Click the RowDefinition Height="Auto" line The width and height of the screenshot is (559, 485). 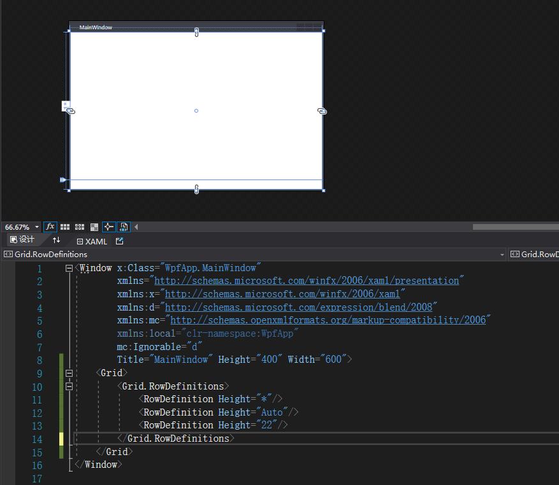pyautogui.click(x=219, y=412)
